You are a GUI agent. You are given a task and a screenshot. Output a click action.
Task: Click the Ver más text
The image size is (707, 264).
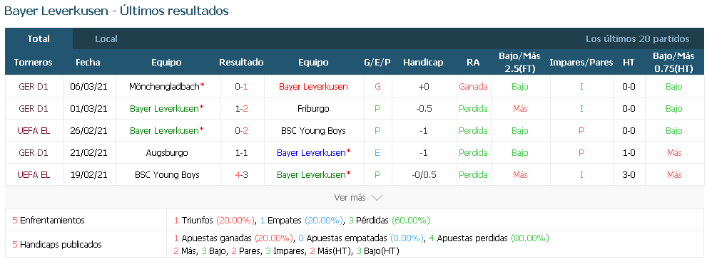pos(350,198)
